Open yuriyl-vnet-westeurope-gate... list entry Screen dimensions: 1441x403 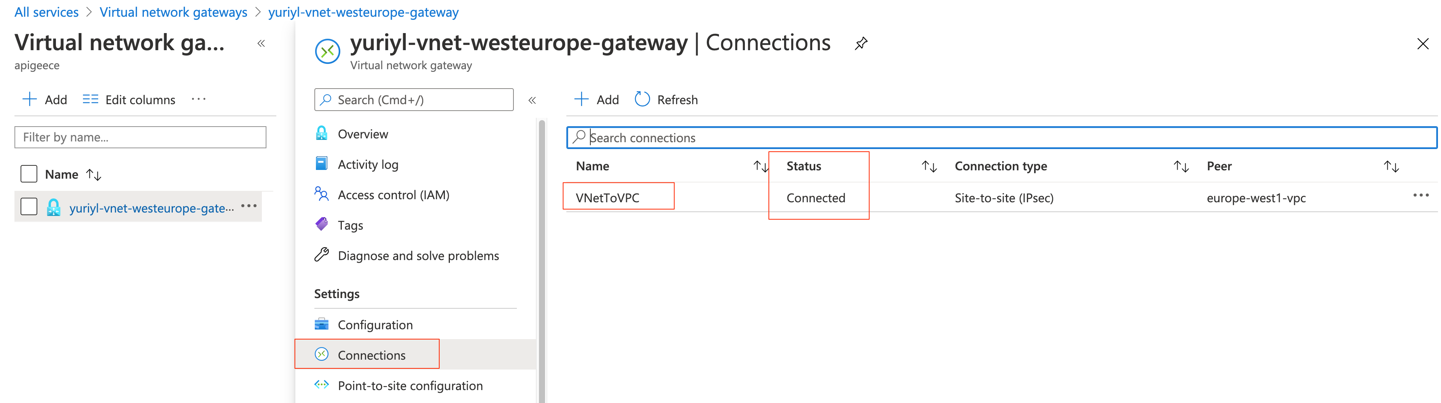coord(151,208)
